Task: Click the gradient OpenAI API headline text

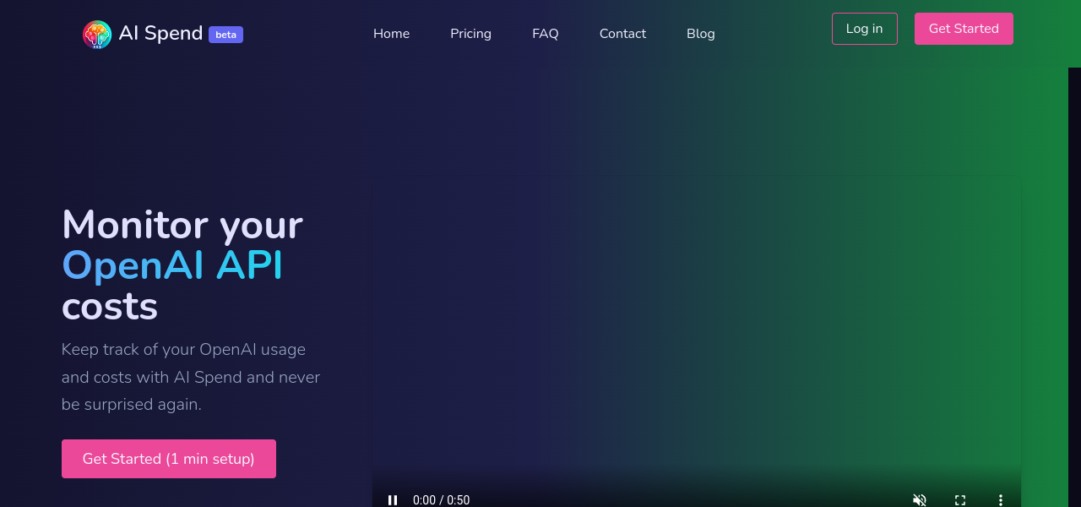Action: pos(172,265)
